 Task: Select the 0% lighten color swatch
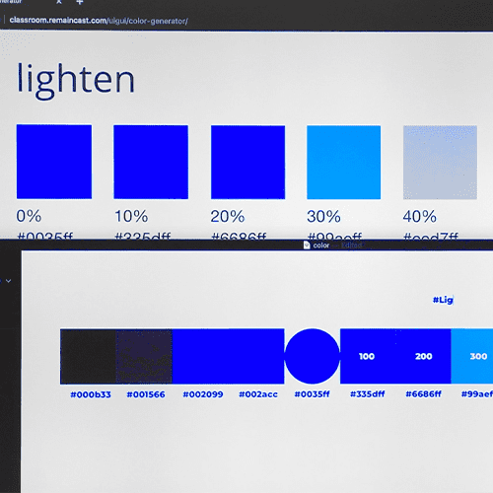[x=54, y=162]
